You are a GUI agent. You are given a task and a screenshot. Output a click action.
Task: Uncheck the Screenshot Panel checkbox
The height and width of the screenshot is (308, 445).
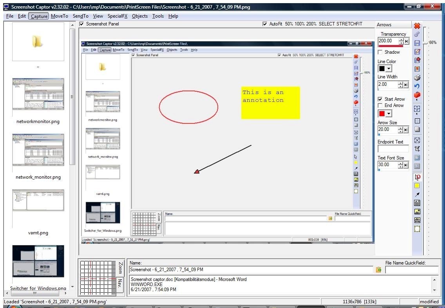tap(81, 24)
